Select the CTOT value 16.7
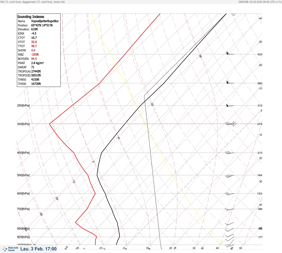This screenshot has width=282, height=253. 34,38
